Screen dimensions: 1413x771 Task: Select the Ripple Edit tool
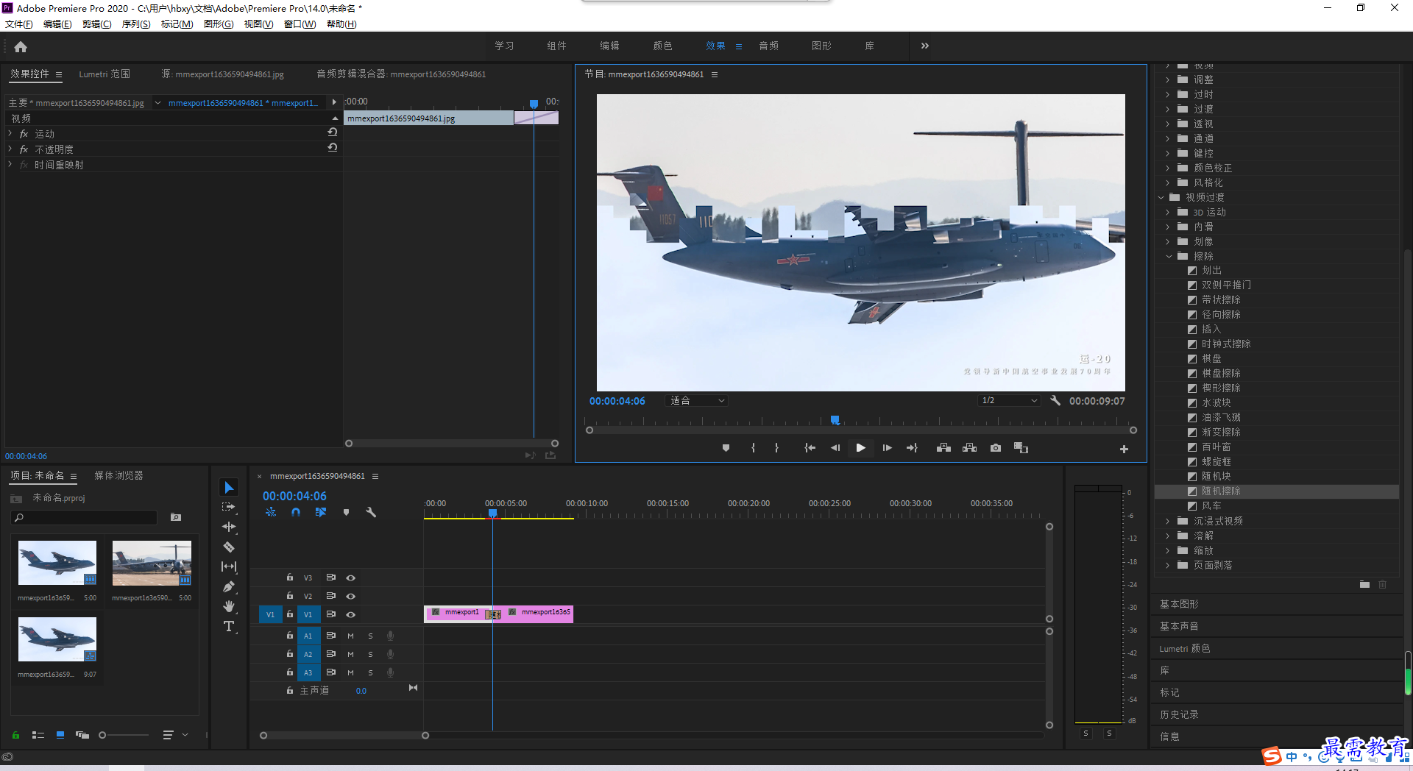coord(229,527)
